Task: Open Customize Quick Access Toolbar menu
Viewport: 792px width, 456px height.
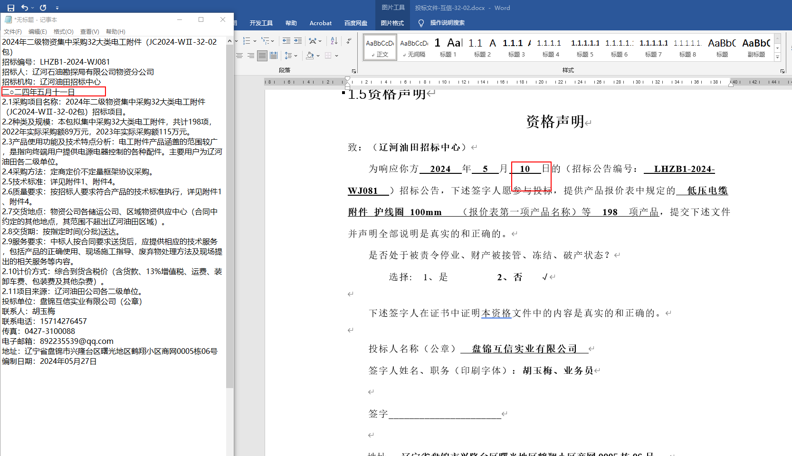Action: click(x=57, y=8)
